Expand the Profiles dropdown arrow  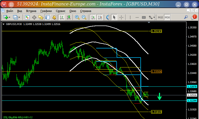tap(19, 17)
